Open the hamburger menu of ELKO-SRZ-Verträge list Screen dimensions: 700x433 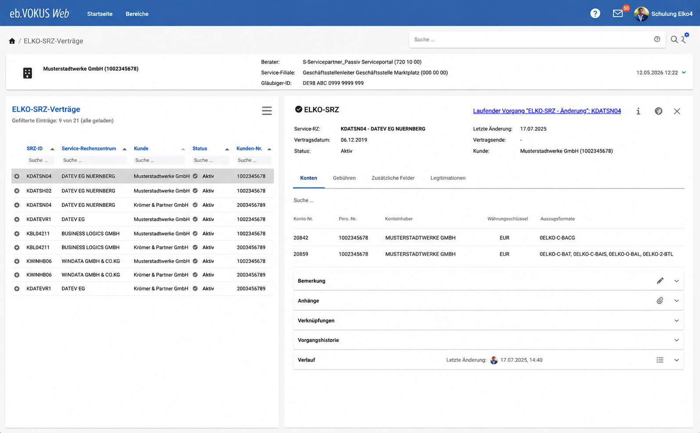point(267,111)
